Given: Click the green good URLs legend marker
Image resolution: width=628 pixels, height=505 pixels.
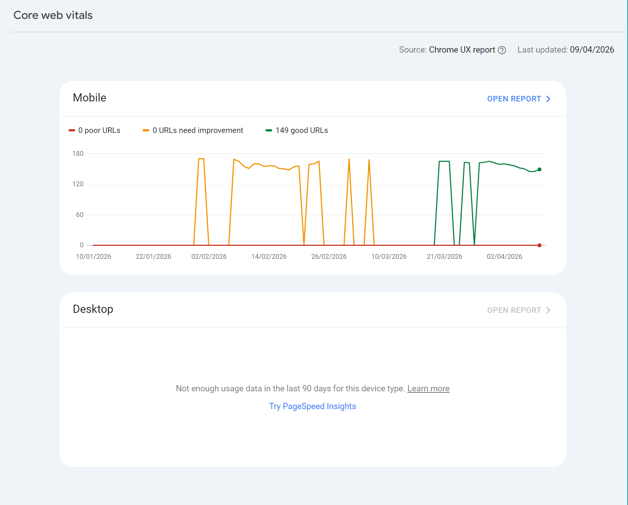Looking at the screenshot, I should point(269,130).
